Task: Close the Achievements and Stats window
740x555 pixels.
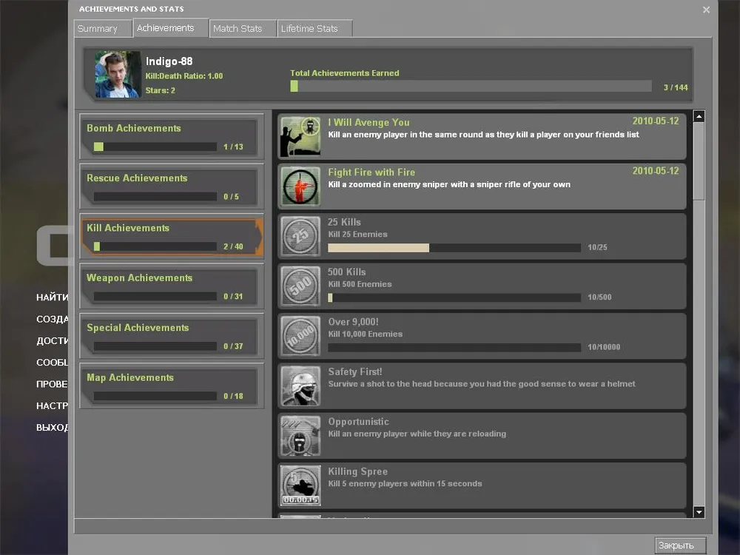Action: coord(706,10)
